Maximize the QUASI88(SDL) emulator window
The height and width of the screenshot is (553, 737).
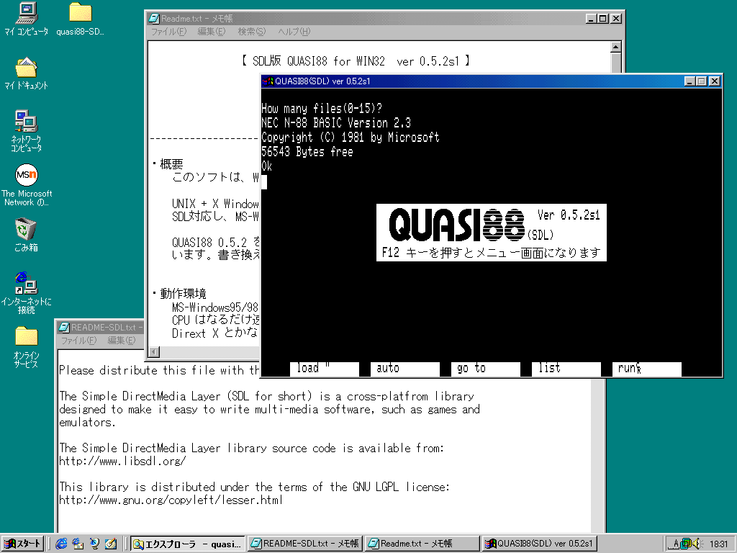[x=702, y=81]
